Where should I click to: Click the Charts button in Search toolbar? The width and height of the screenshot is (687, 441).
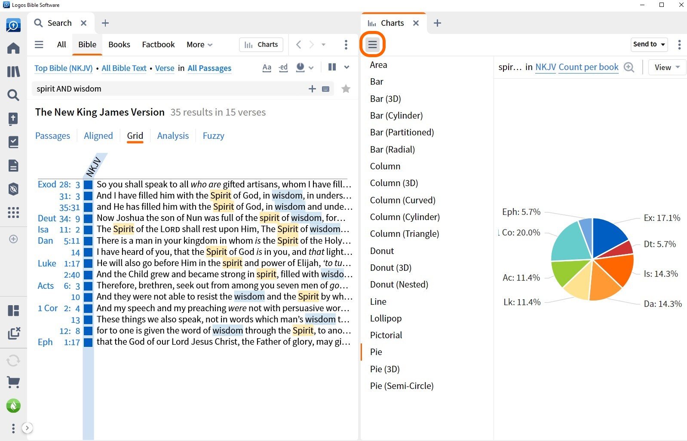point(261,45)
